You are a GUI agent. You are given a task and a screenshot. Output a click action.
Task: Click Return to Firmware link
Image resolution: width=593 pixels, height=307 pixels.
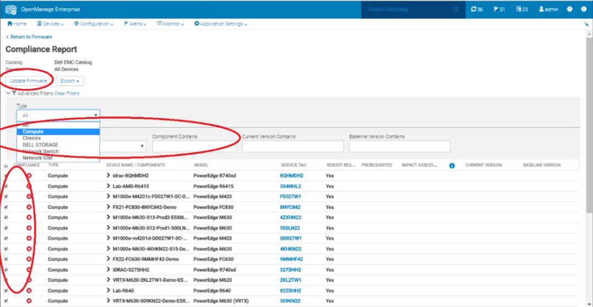click(29, 37)
